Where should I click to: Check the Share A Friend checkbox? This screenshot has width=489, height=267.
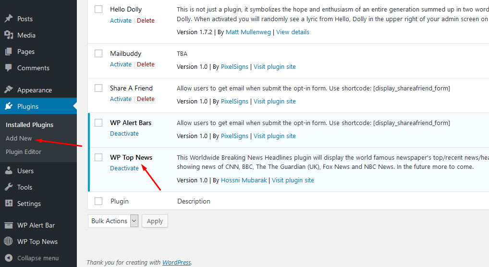pos(98,88)
